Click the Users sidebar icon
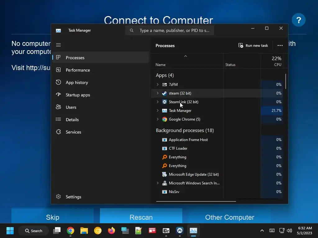This screenshot has height=238, width=318. click(x=58, y=107)
